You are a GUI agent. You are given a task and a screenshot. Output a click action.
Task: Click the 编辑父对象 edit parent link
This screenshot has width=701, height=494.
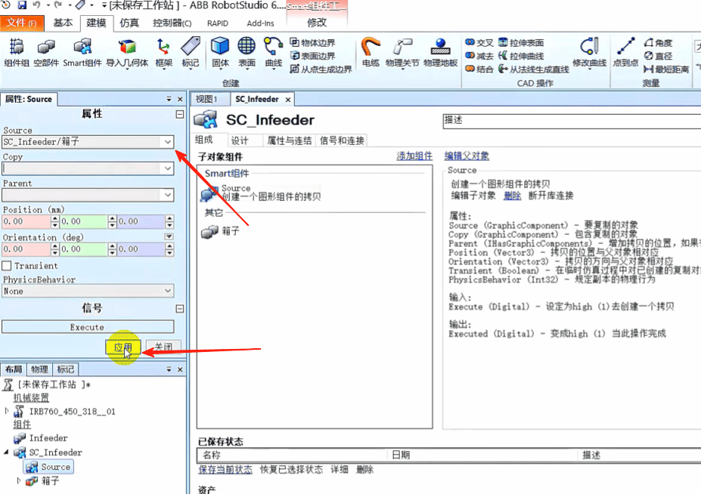[x=467, y=156]
